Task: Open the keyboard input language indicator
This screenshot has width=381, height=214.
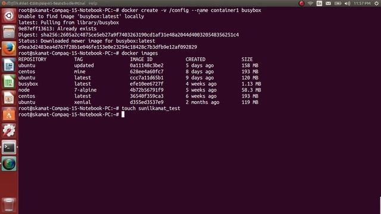Action: (319, 4)
